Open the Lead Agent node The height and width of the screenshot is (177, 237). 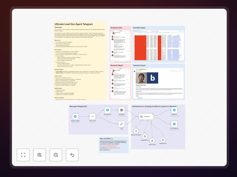146,116
